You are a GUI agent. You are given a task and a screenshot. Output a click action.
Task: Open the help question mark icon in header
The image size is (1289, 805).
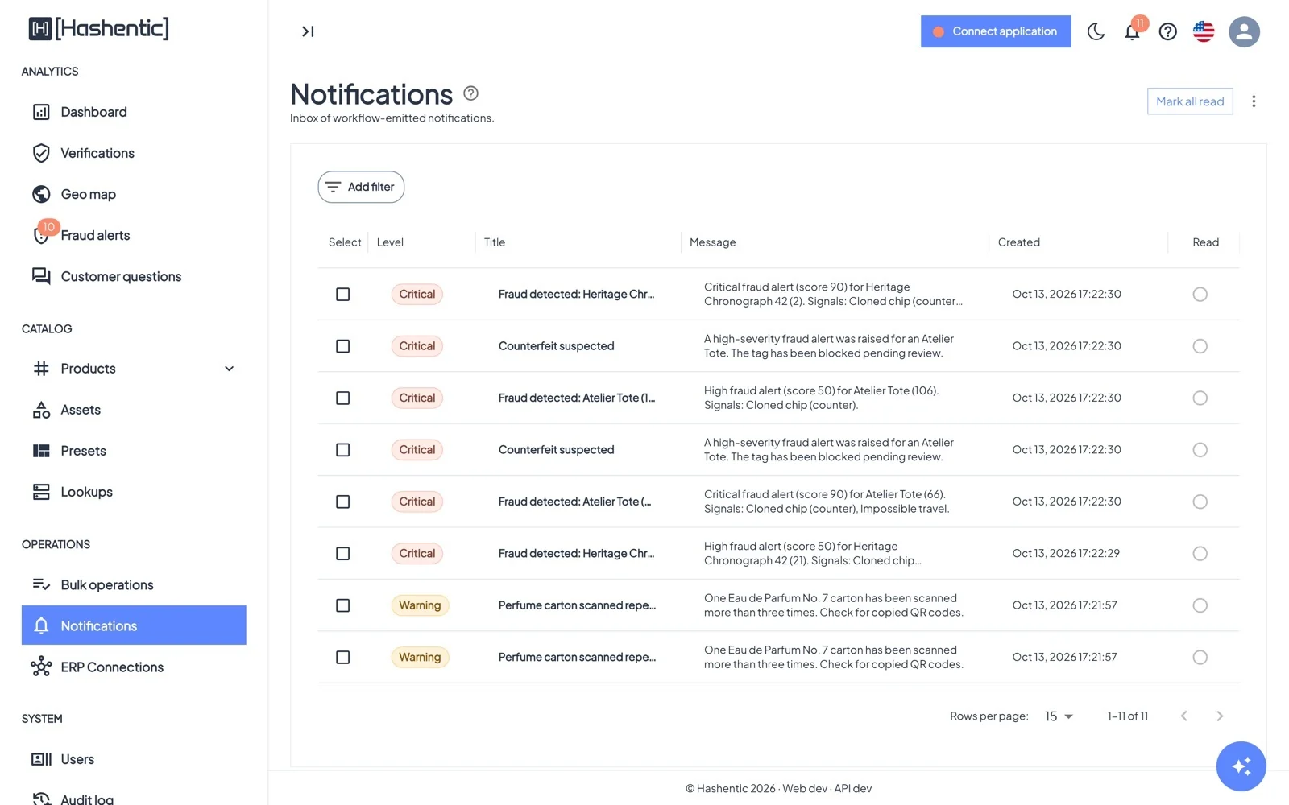click(1167, 31)
